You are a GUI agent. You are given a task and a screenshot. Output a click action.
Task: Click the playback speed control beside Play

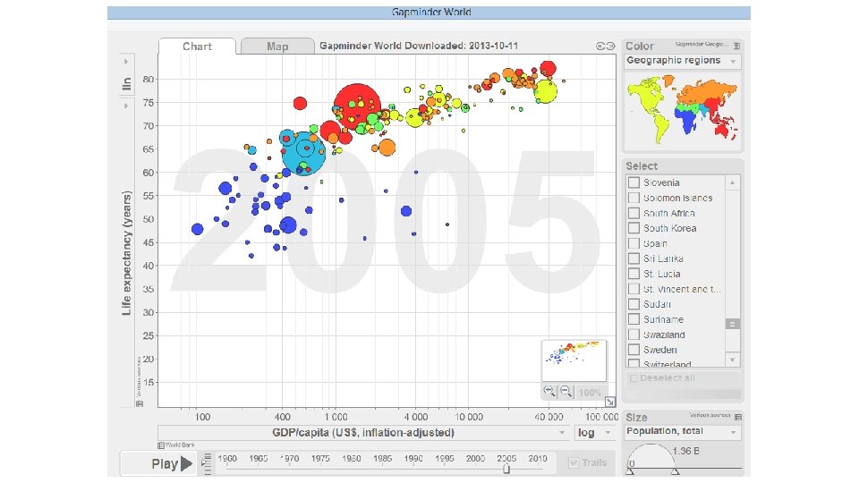click(x=207, y=463)
